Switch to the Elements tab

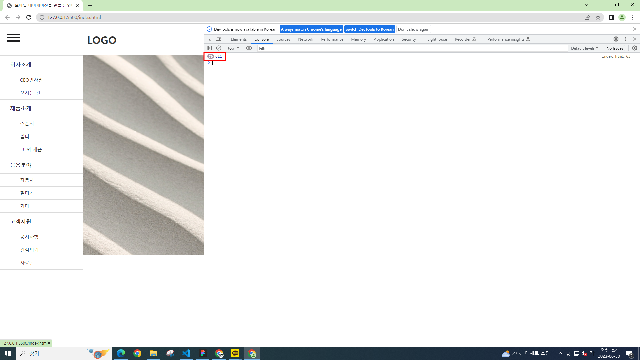[239, 39]
